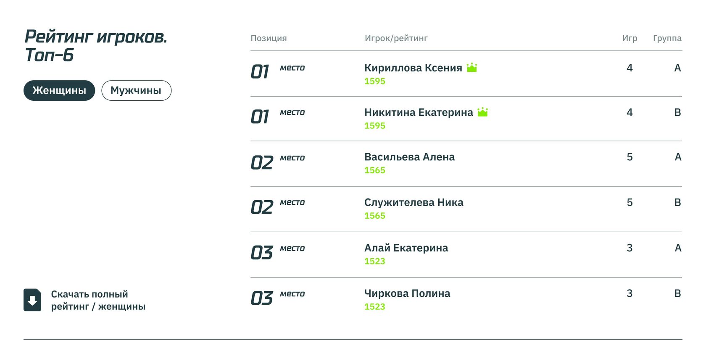Click the download icon for full rating
The image size is (706, 340).
[32, 300]
